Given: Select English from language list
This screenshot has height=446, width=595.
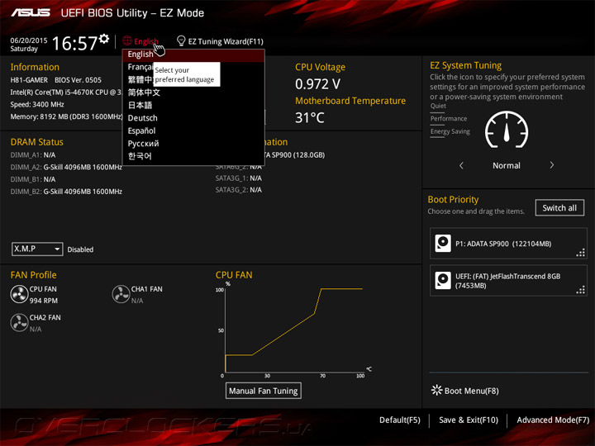Looking at the screenshot, I should point(193,55).
